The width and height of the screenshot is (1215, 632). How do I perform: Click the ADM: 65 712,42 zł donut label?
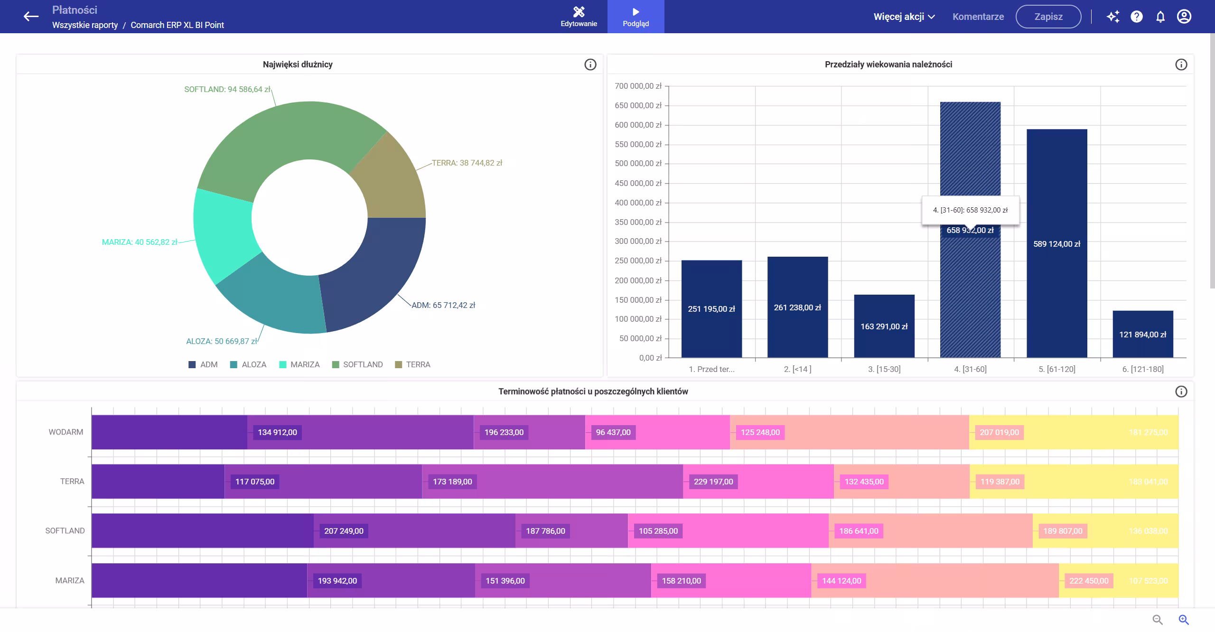tap(443, 305)
